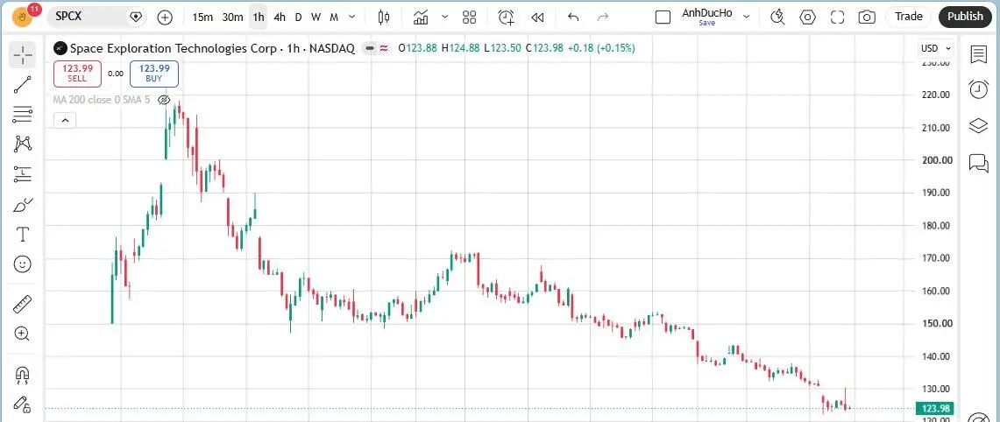
Task: Enter fullscreen mode
Action: (837, 18)
